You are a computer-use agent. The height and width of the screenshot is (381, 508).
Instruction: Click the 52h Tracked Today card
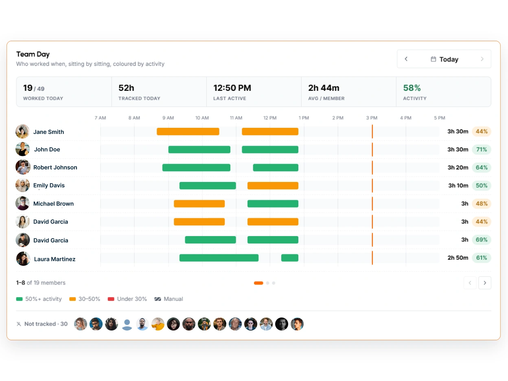tap(159, 92)
